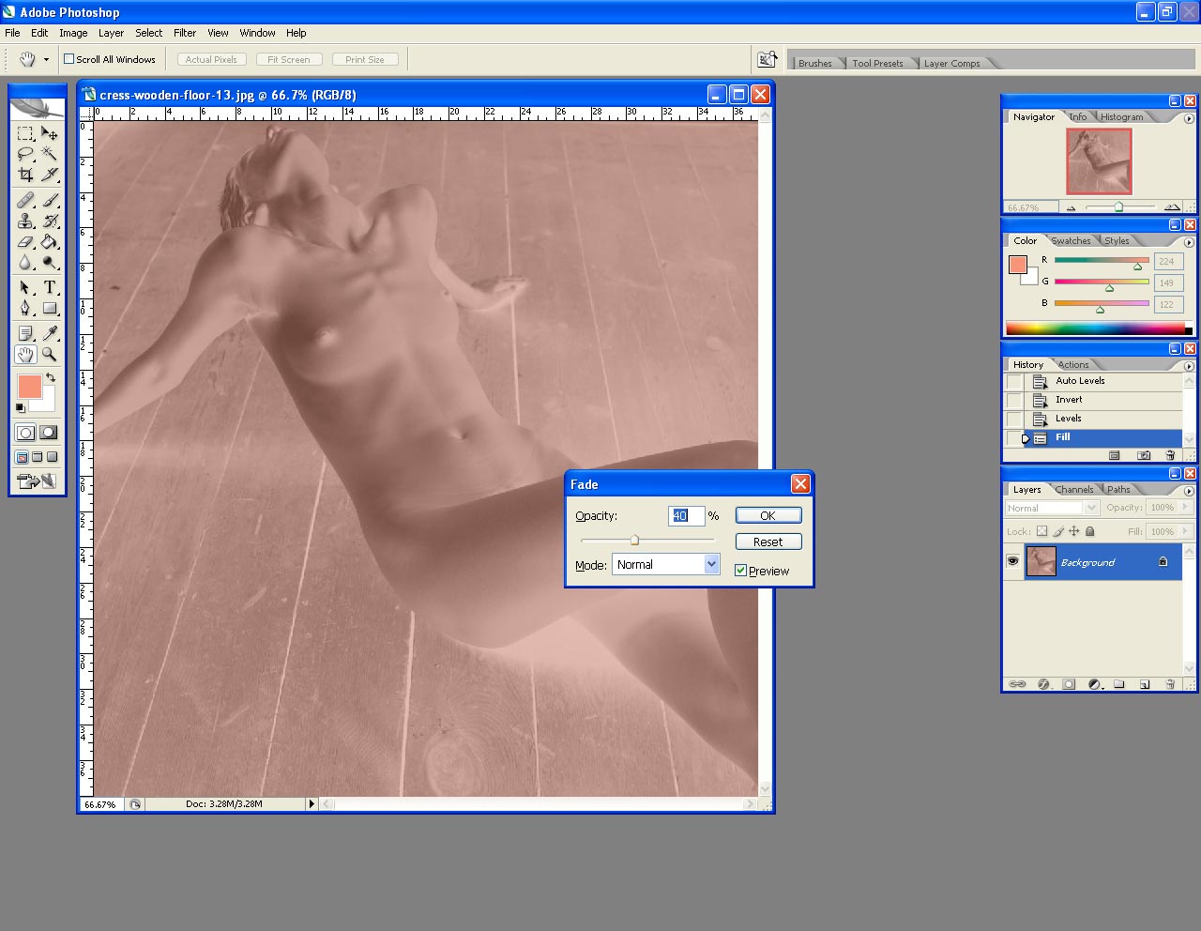The image size is (1201, 931).
Task: Select the Type tool
Action: pyautogui.click(x=50, y=288)
